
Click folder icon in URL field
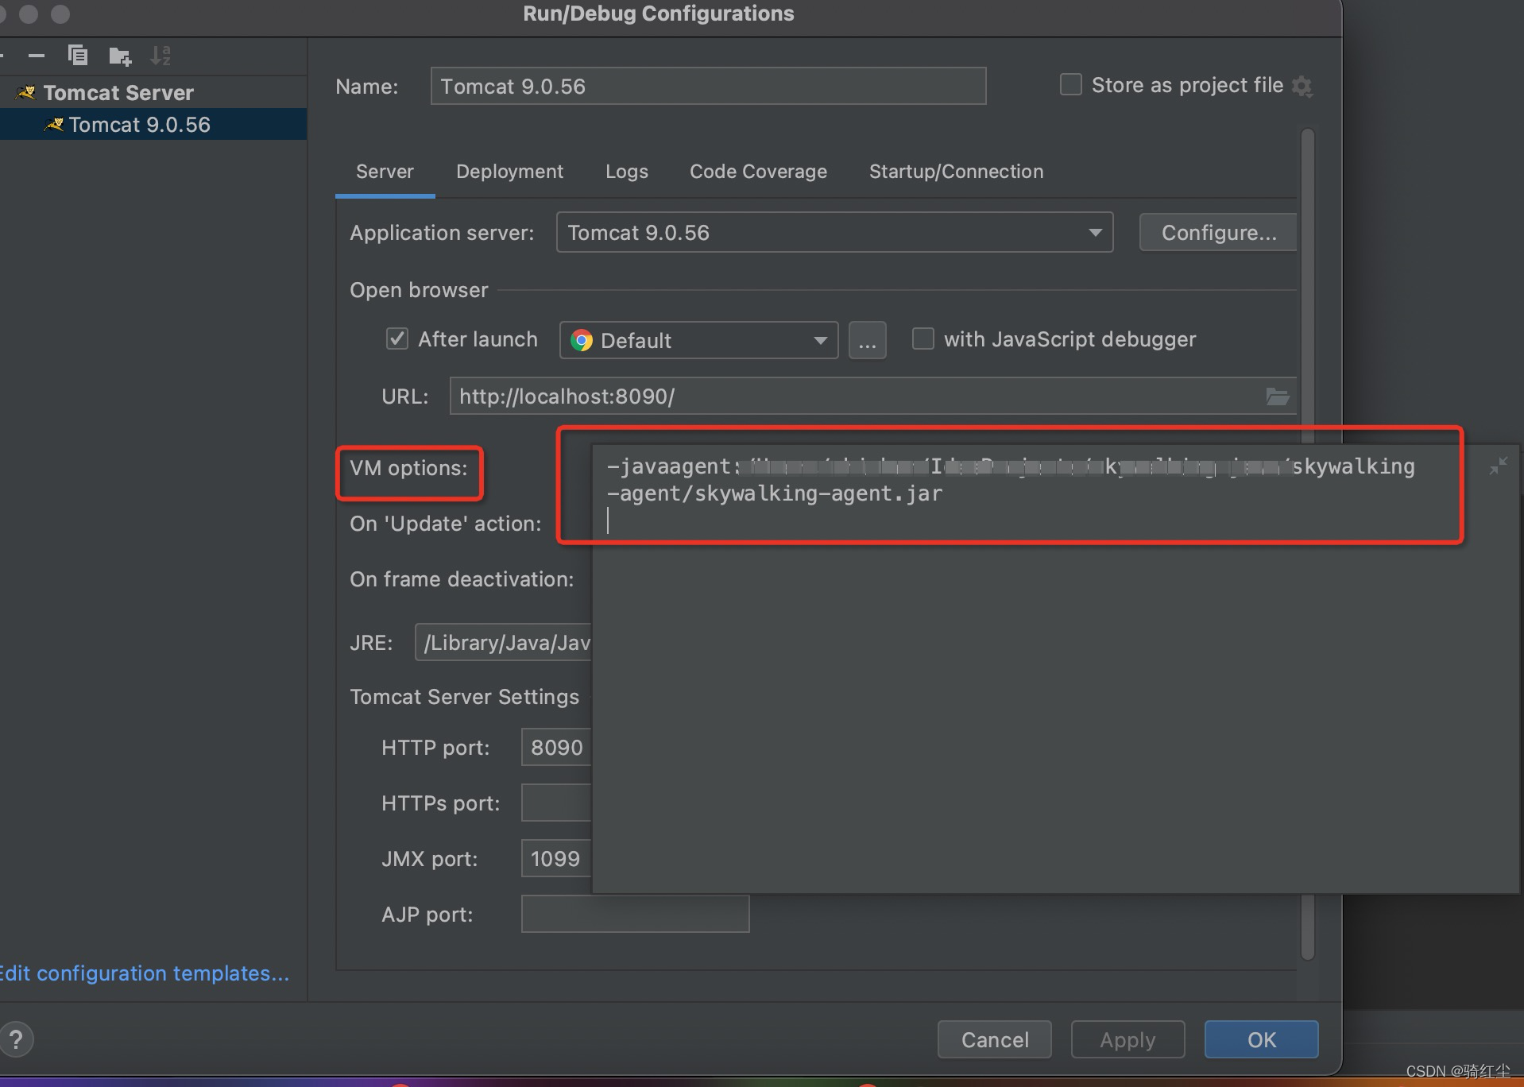click(1277, 396)
